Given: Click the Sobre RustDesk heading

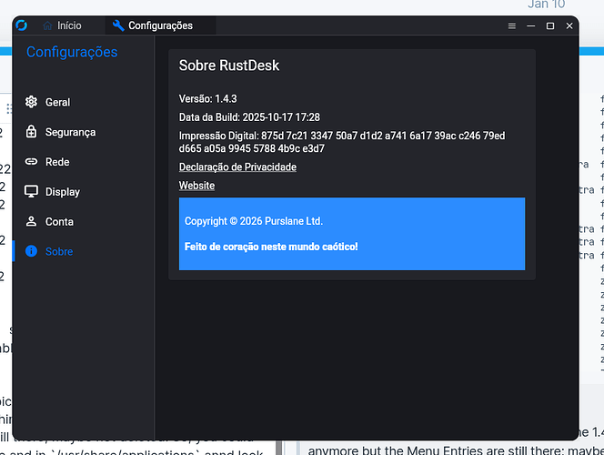Looking at the screenshot, I should click(x=228, y=66).
